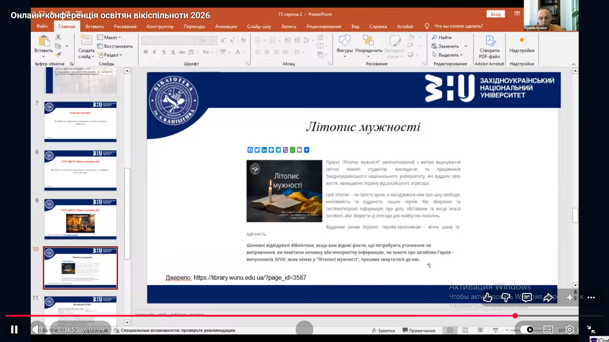Image resolution: width=609 pixels, height=342 pixels.
Task: Open the Paragraph dialog launcher
Action: click(x=330, y=64)
